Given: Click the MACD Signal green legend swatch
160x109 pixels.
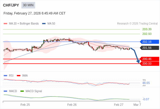Looking at the screenshot, I should click(22, 91).
